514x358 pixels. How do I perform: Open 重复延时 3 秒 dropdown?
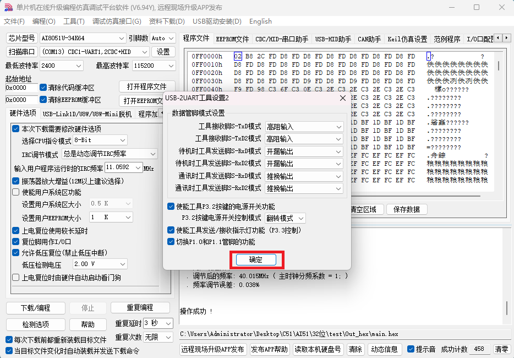pyautogui.click(x=158, y=323)
